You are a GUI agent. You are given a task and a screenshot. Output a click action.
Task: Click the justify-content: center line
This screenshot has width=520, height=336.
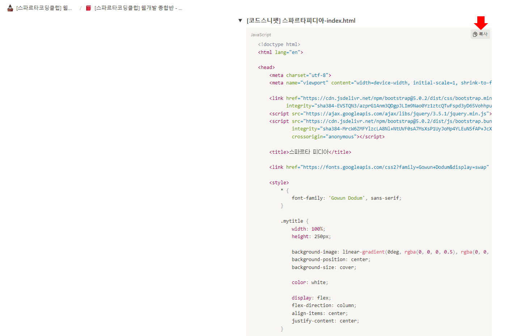325,321
